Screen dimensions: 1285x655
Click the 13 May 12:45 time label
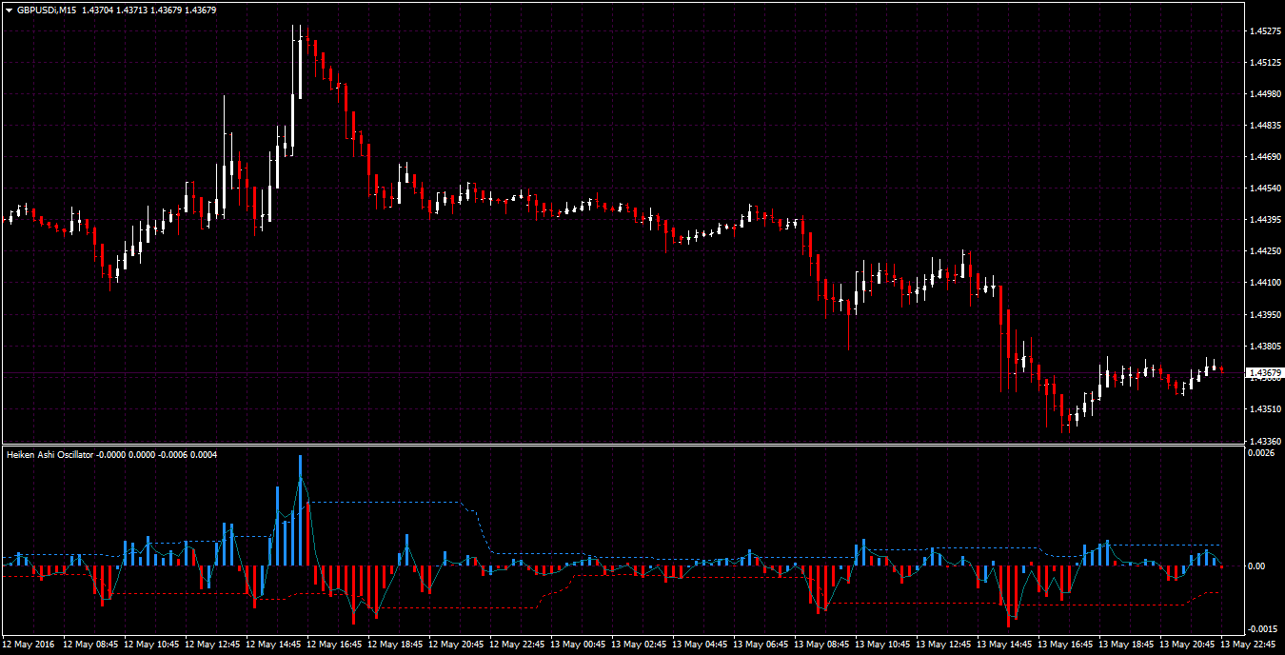pyautogui.click(x=944, y=645)
